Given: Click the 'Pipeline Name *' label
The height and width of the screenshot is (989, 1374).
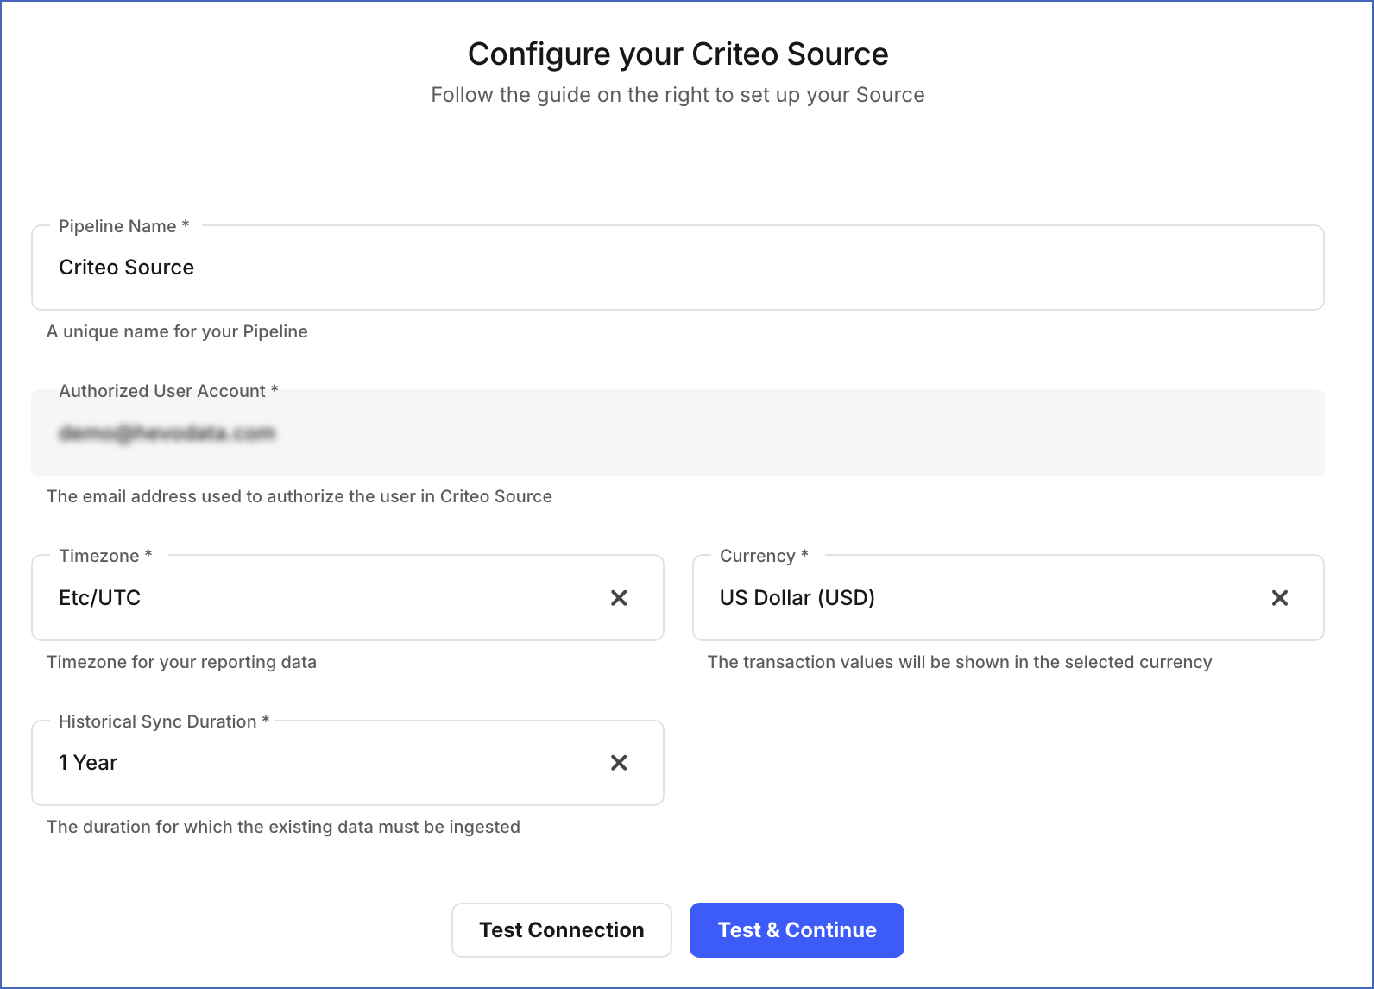Looking at the screenshot, I should point(123,226).
